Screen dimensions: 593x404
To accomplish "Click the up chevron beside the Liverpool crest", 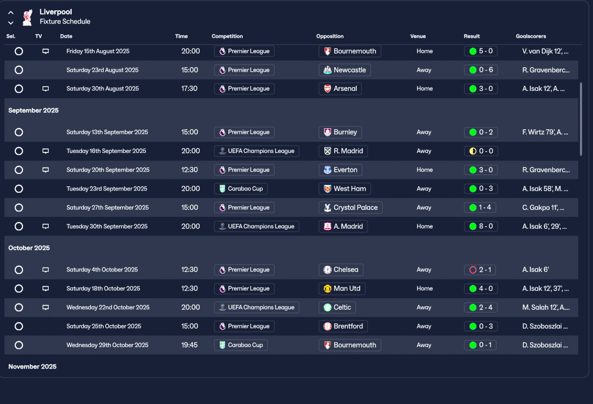I will tap(11, 13).
